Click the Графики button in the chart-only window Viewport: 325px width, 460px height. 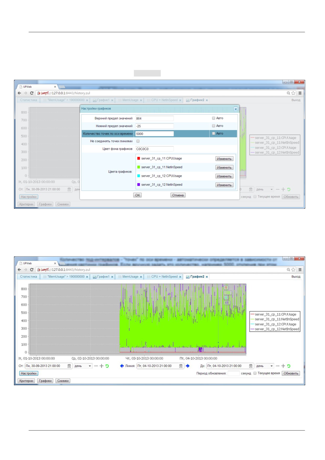tap(45, 381)
